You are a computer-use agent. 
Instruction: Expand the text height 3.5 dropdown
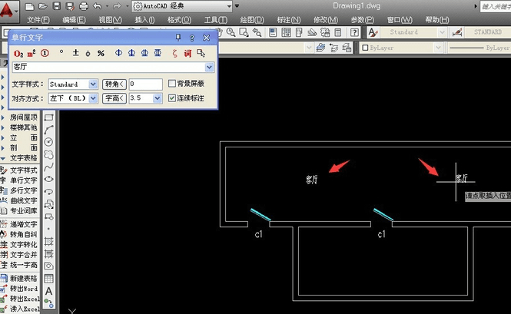(x=158, y=98)
